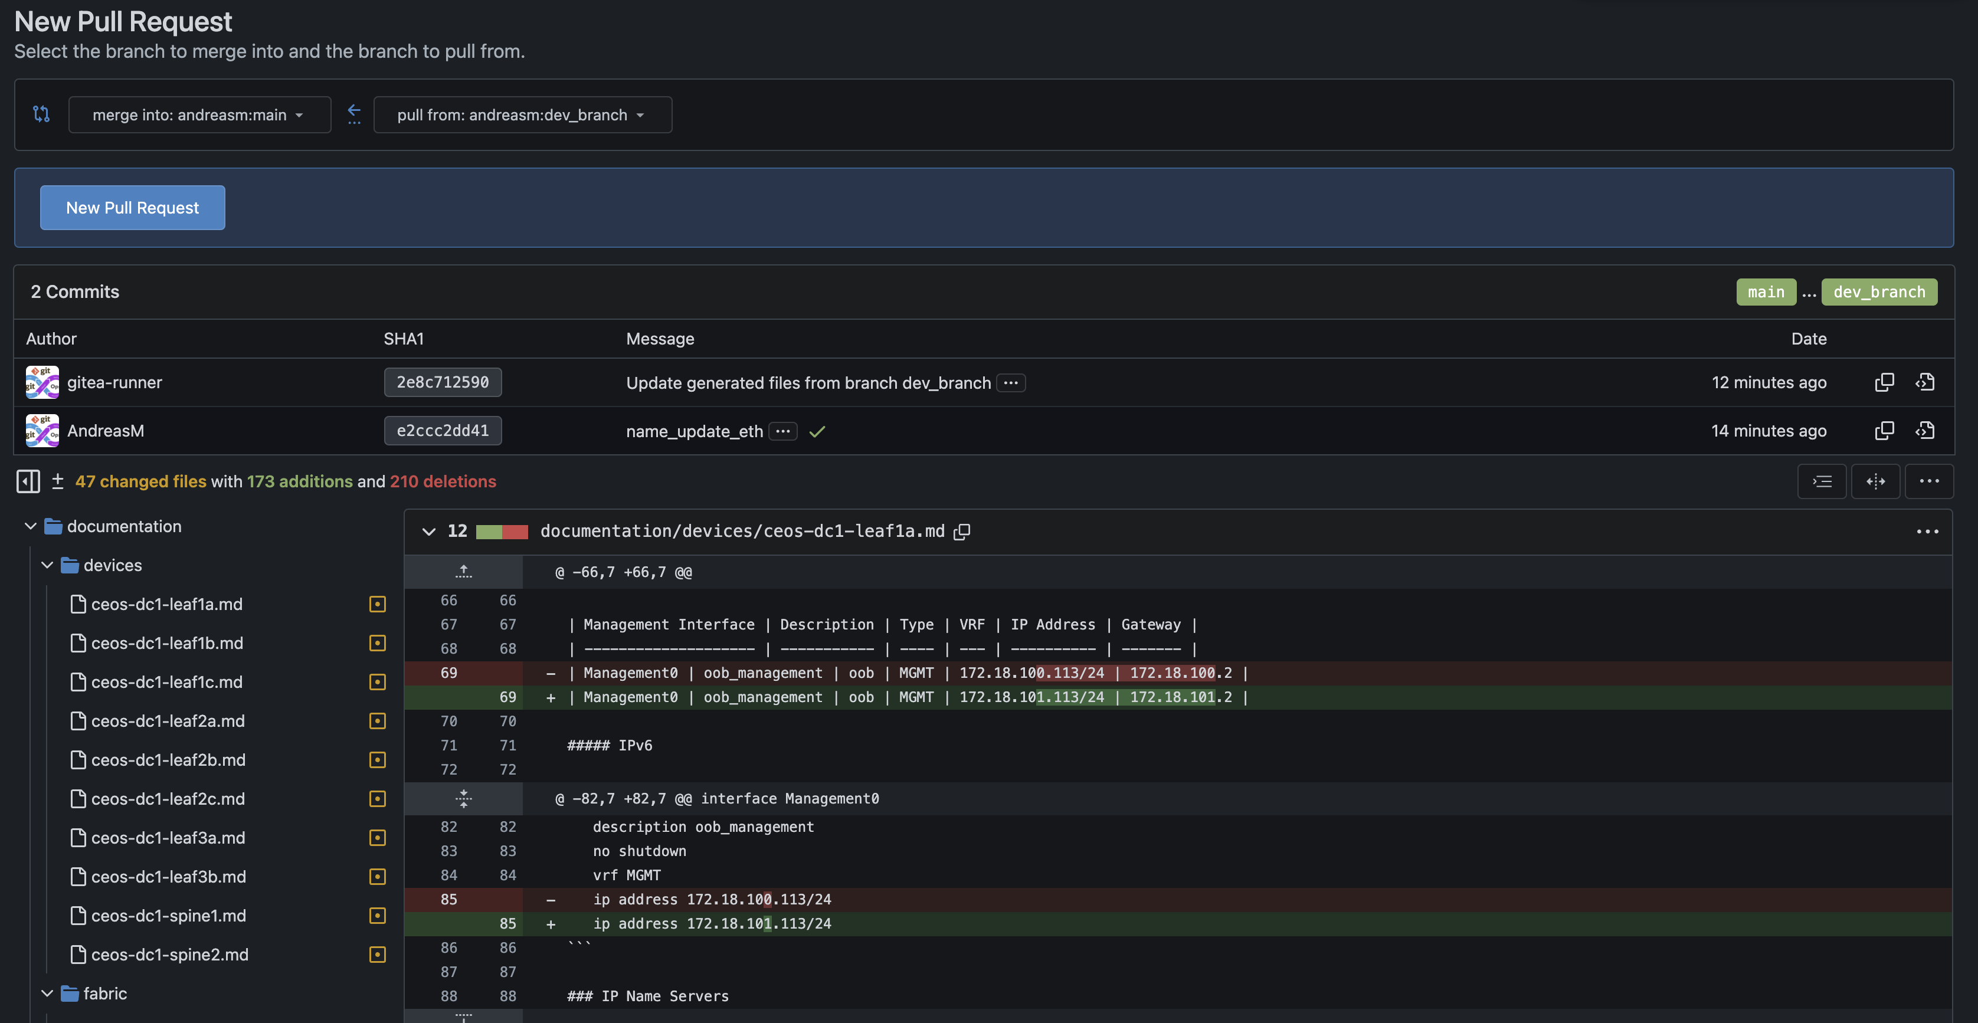Viewport: 1978px width, 1023px height.
Task: Click AndreasM avatar image
Action: click(x=42, y=431)
